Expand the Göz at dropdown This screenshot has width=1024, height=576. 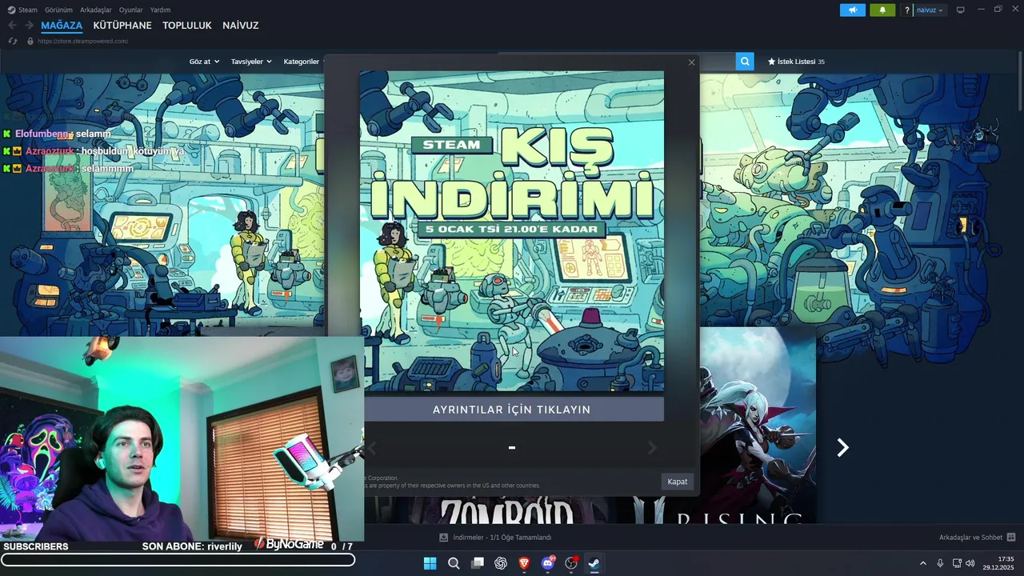tap(204, 62)
